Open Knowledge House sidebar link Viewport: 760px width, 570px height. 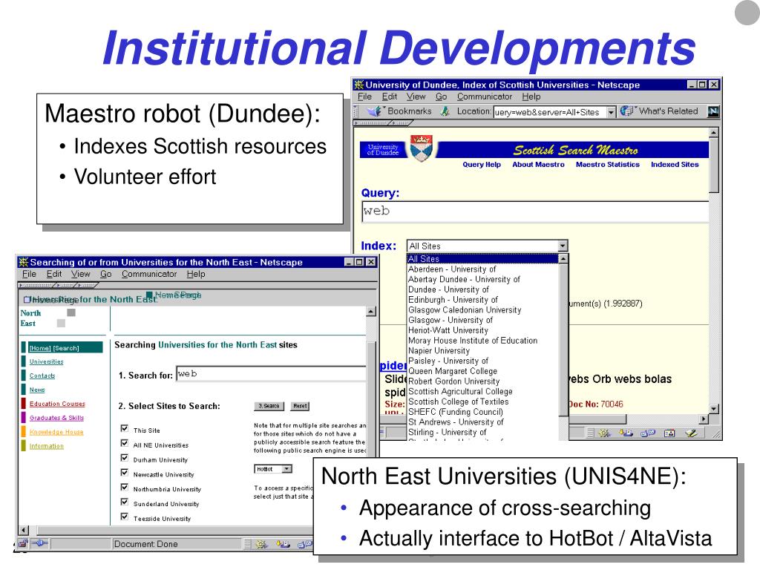[56, 432]
